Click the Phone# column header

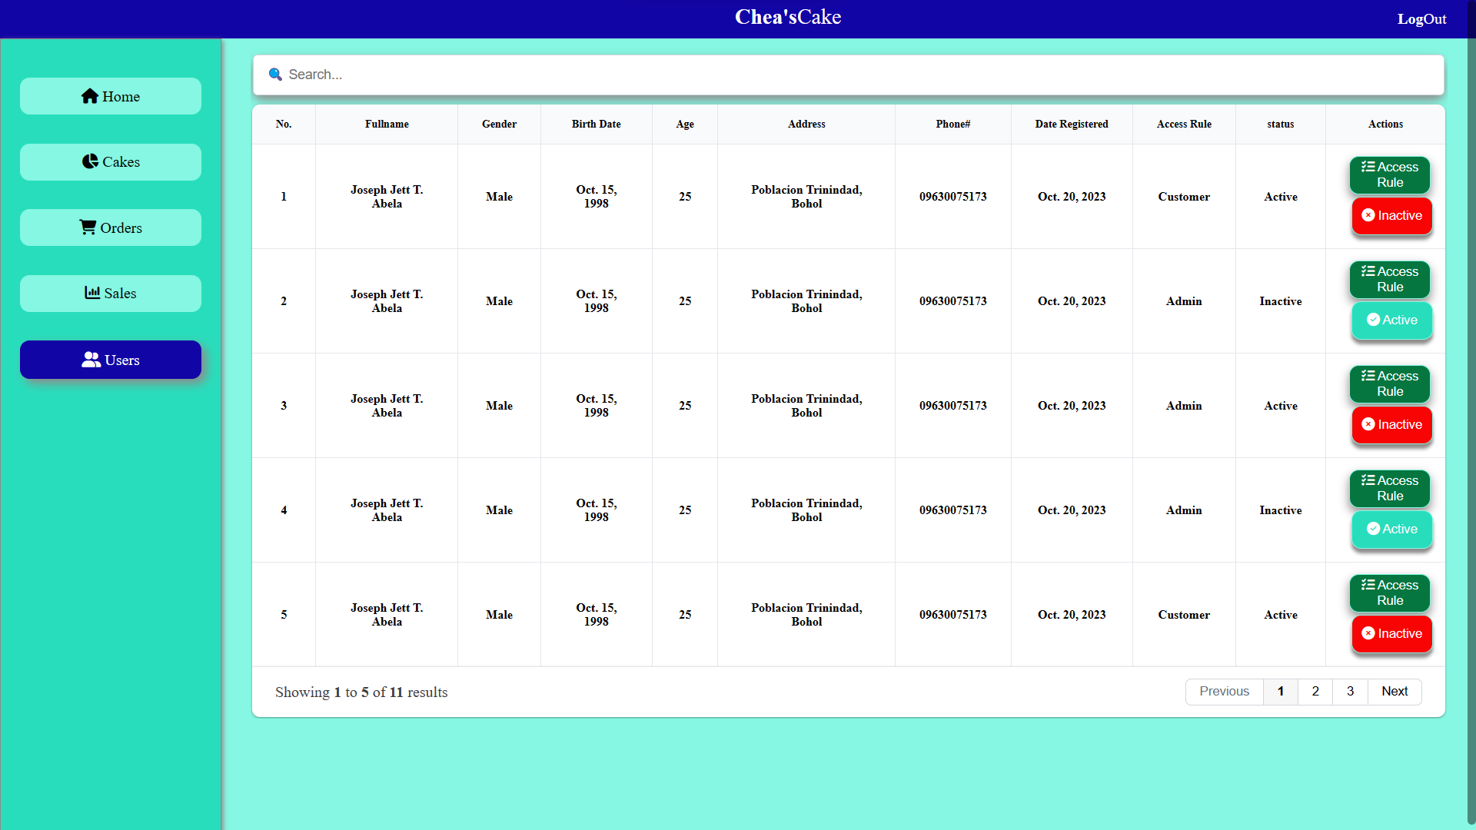(x=953, y=124)
